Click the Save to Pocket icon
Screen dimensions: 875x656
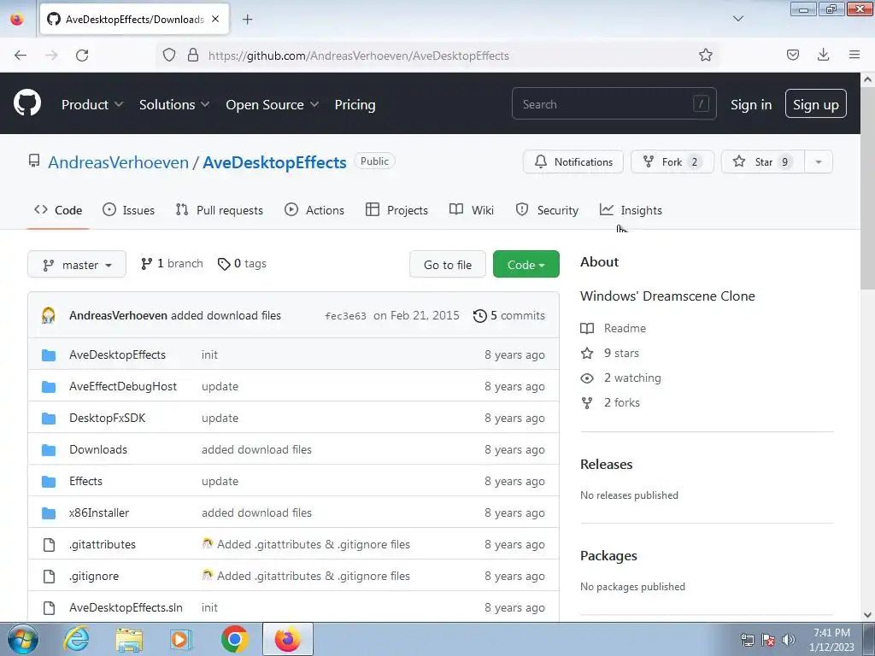[792, 55]
